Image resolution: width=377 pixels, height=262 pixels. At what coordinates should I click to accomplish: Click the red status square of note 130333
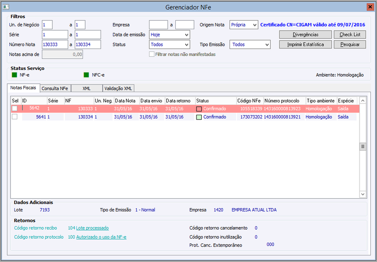pos(199,109)
